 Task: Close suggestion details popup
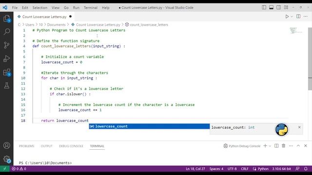[x=299, y=127]
